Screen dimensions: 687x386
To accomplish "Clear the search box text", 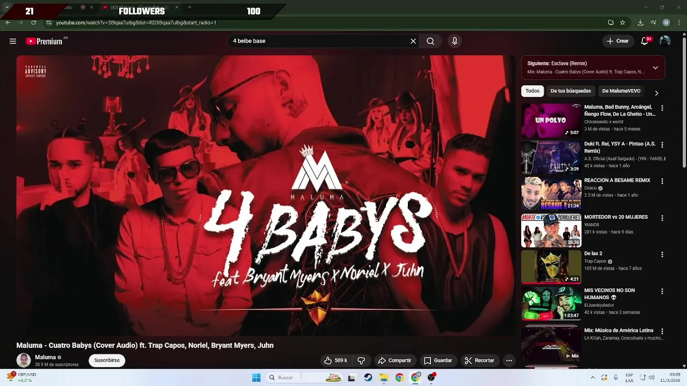I will tap(413, 41).
